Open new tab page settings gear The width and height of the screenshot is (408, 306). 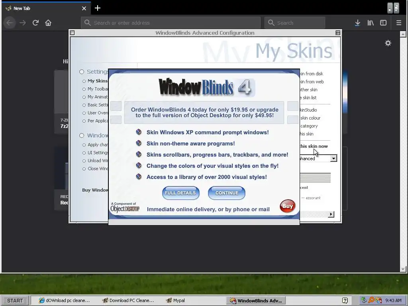(388, 43)
